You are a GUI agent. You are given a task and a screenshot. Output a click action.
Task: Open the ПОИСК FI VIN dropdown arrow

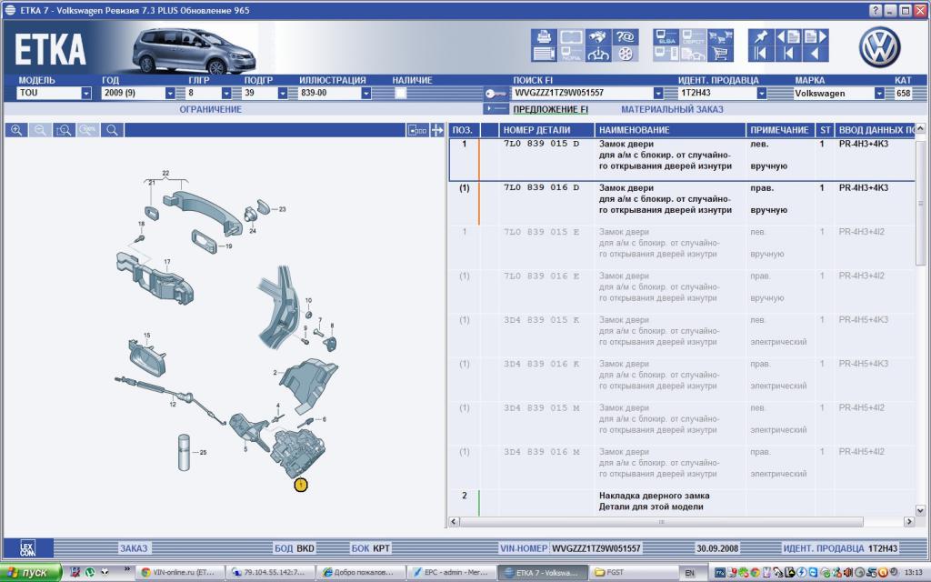658,94
